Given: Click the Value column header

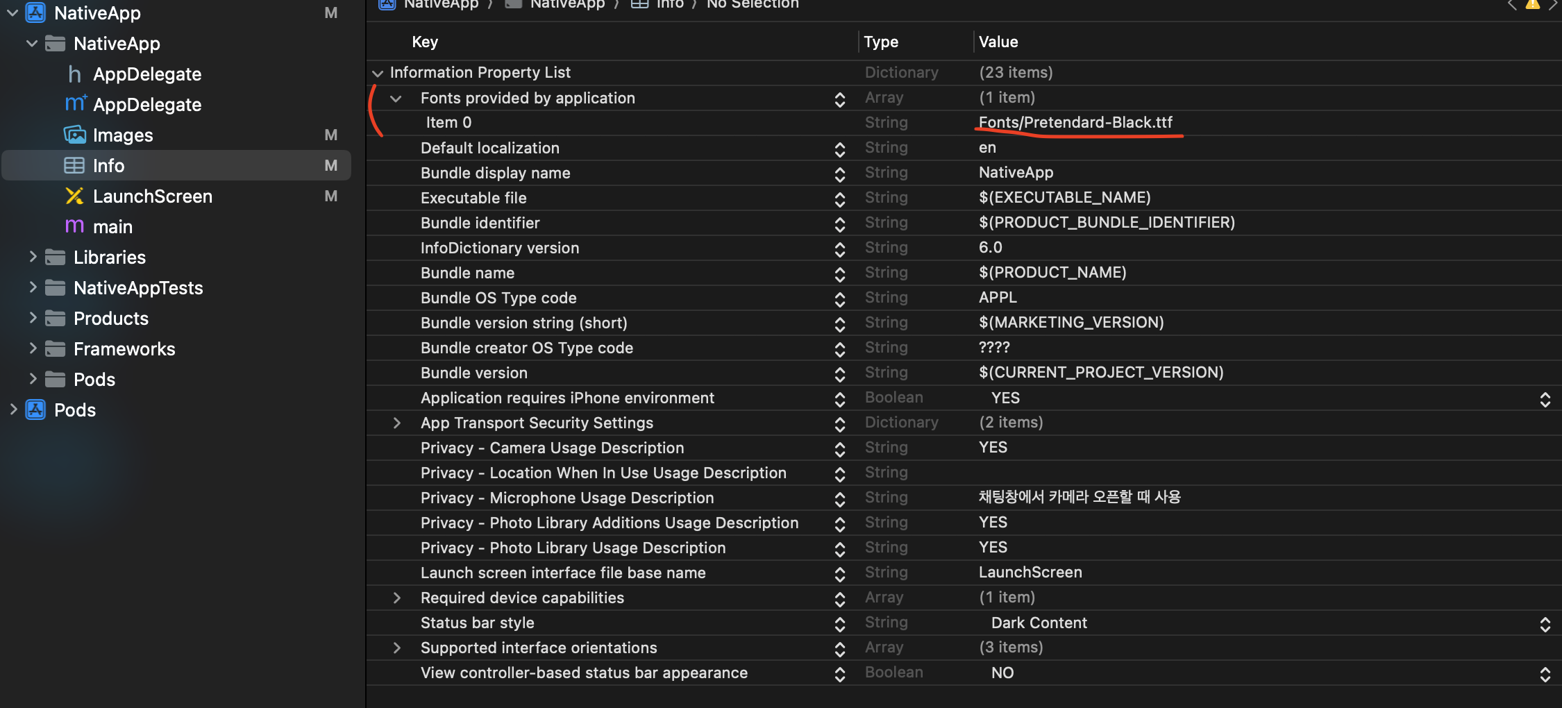Looking at the screenshot, I should coord(998,42).
